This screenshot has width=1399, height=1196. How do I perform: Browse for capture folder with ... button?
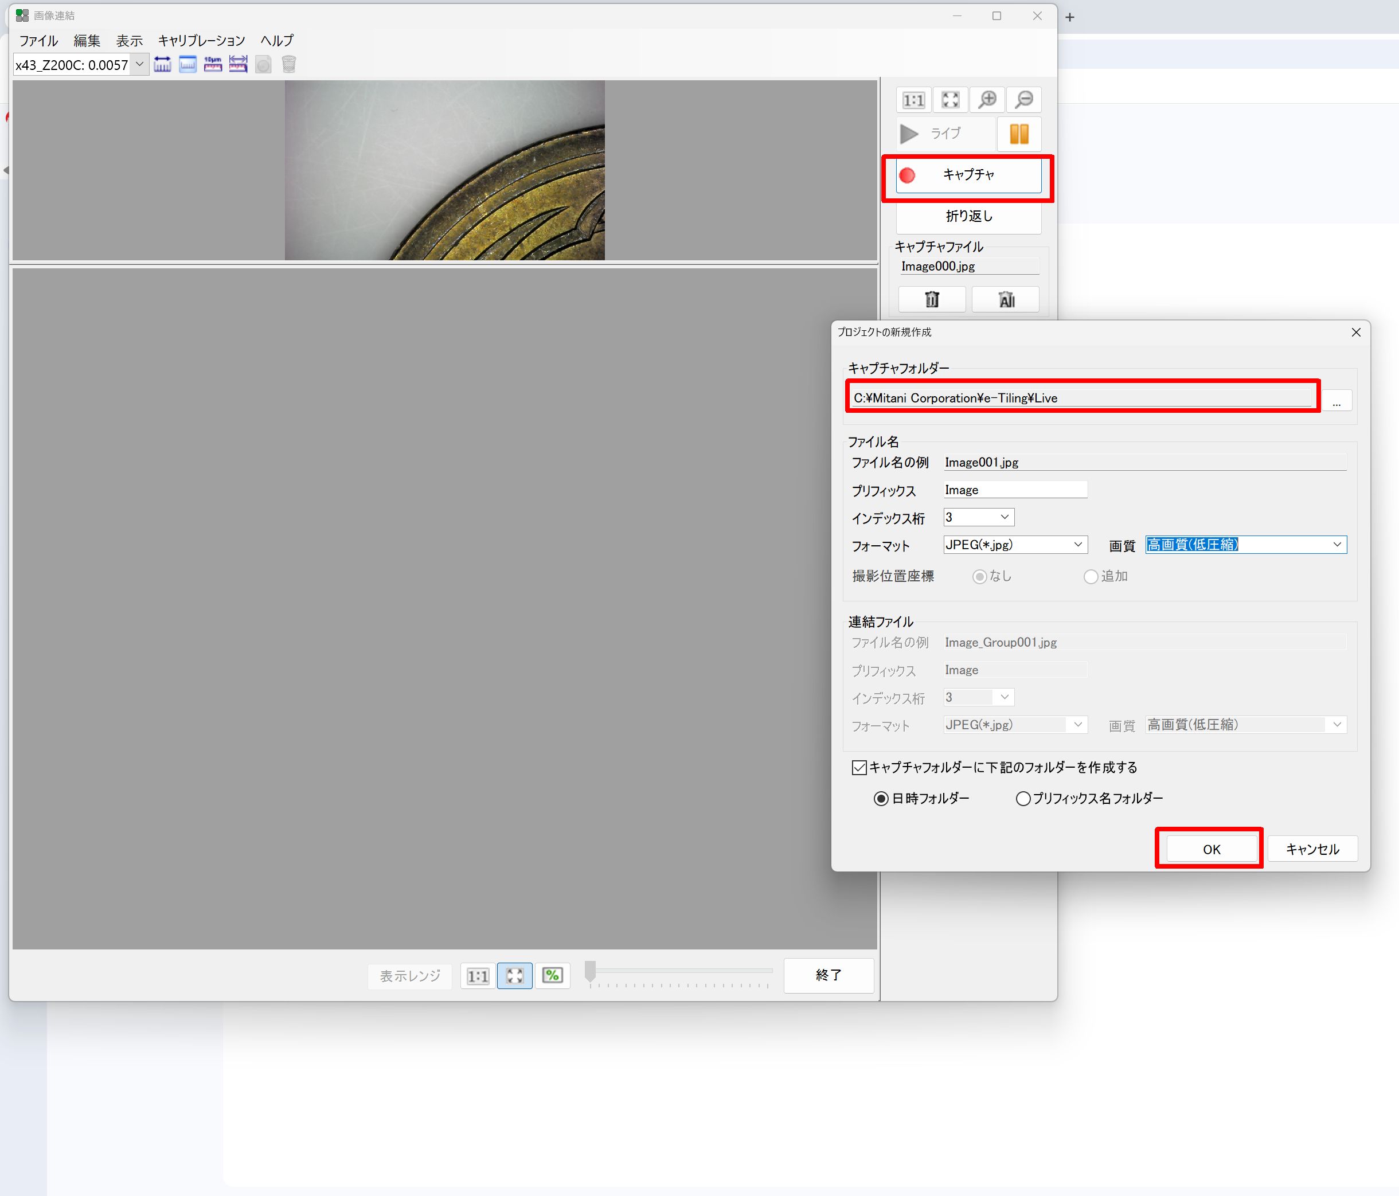point(1337,401)
